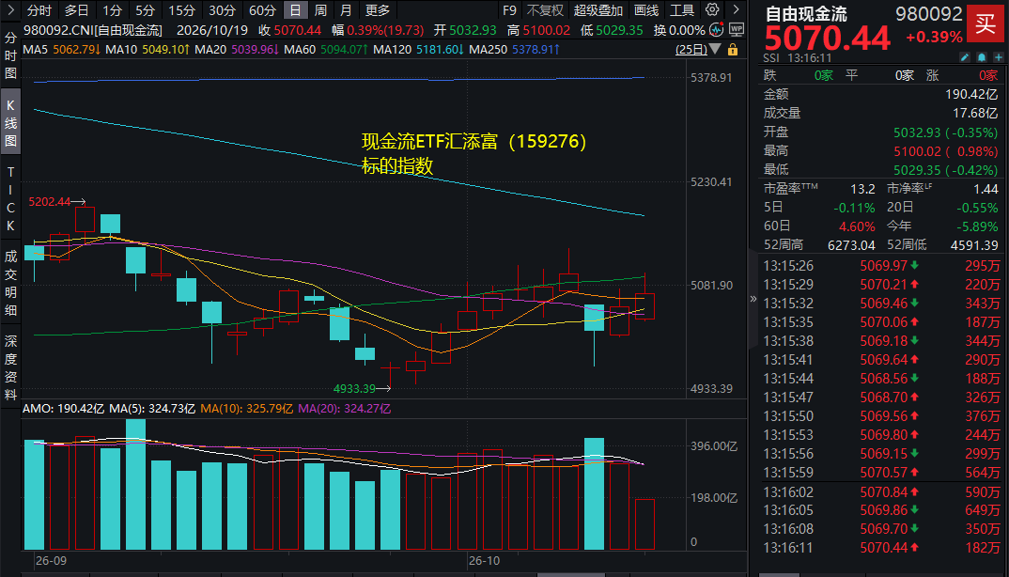
Task: Select the 月 monthly period tab
Action: [x=346, y=10]
